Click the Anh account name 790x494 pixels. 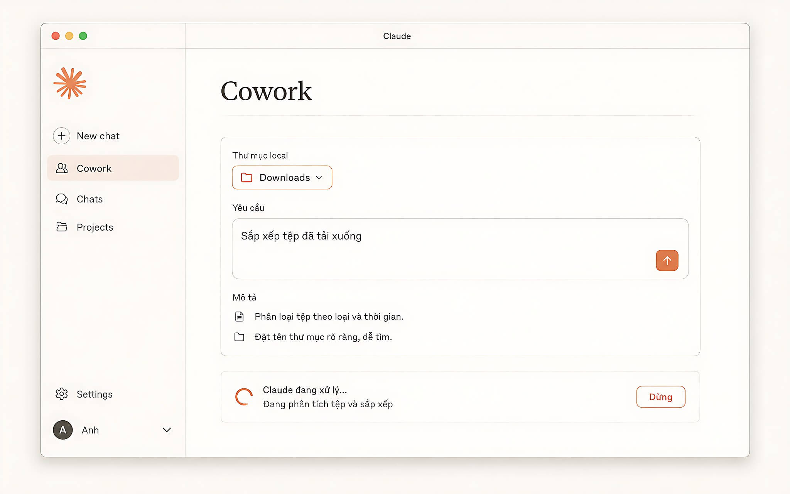[90, 430]
